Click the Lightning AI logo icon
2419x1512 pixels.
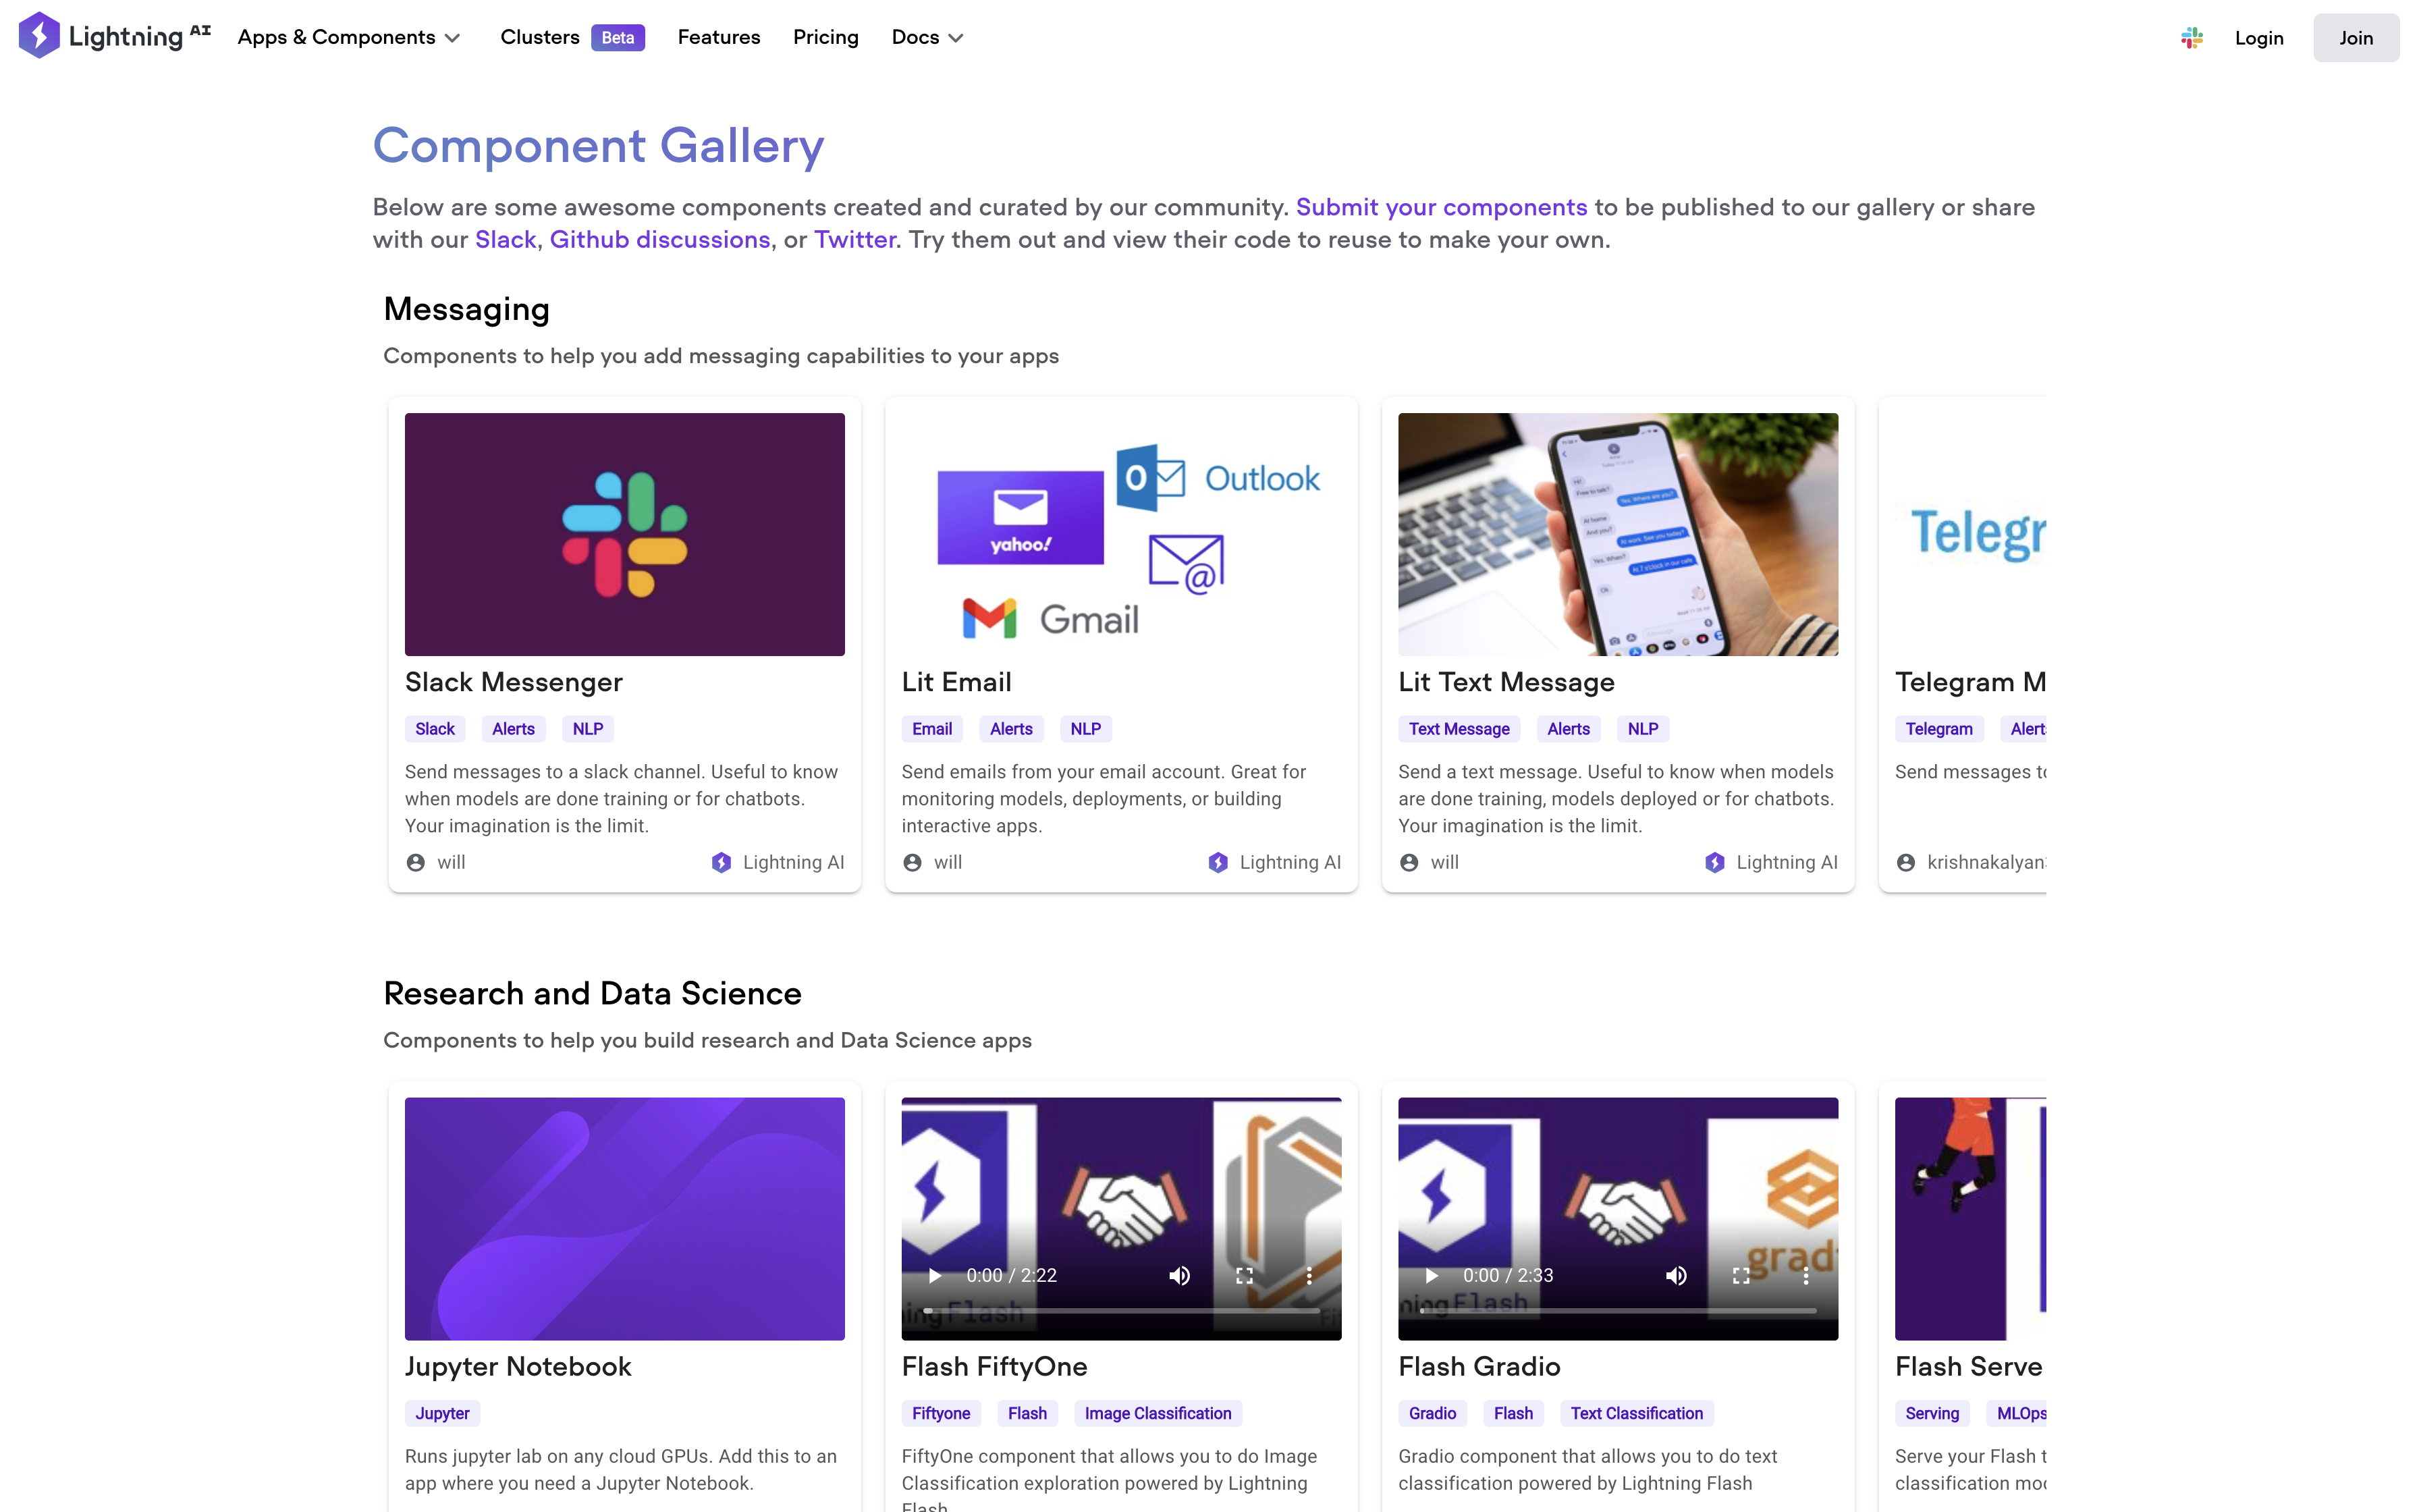tap(38, 35)
